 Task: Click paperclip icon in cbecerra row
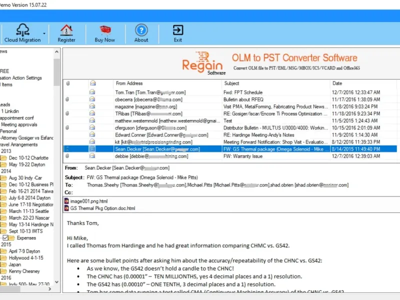(67, 99)
